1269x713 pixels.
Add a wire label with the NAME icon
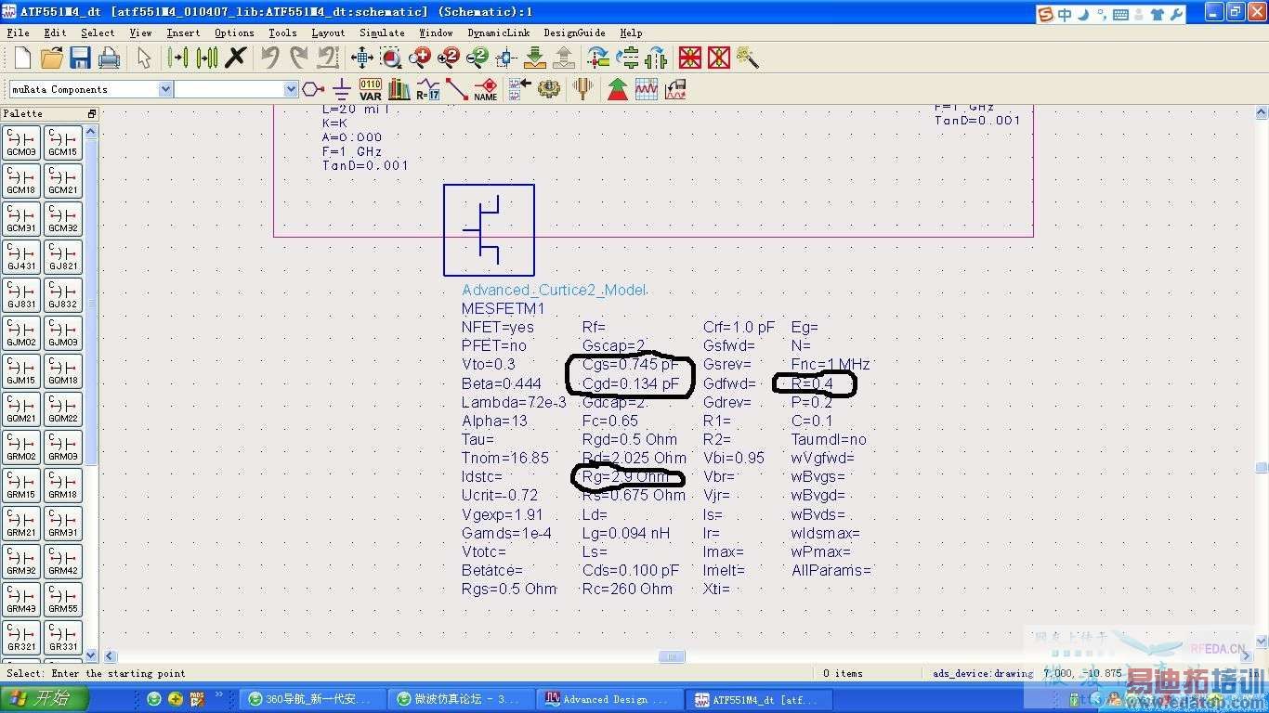(x=486, y=89)
